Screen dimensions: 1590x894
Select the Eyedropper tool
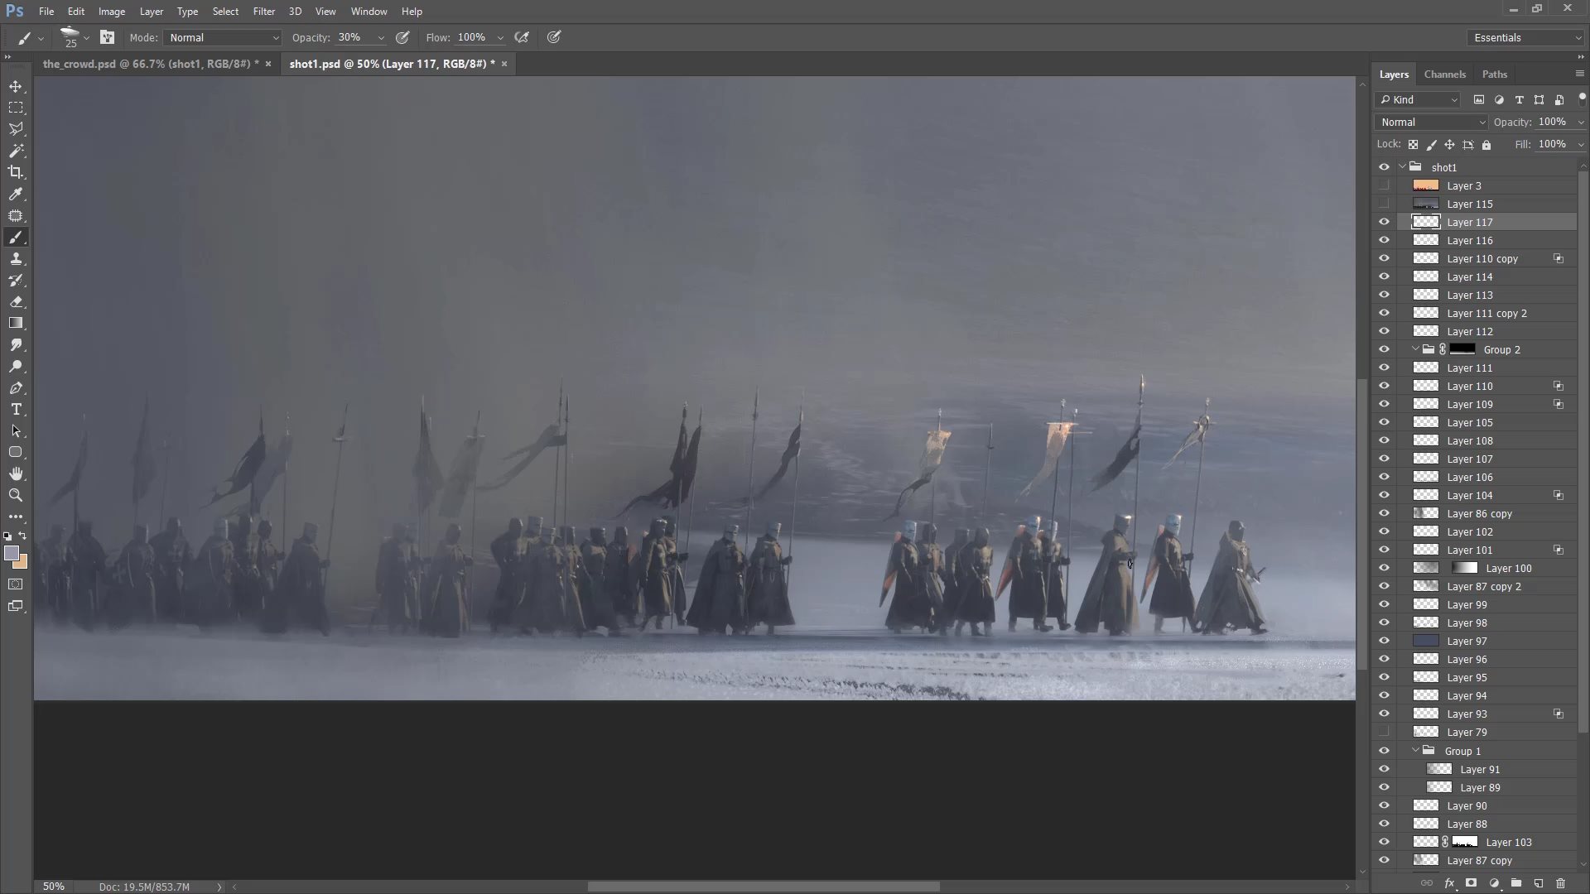tap(16, 194)
